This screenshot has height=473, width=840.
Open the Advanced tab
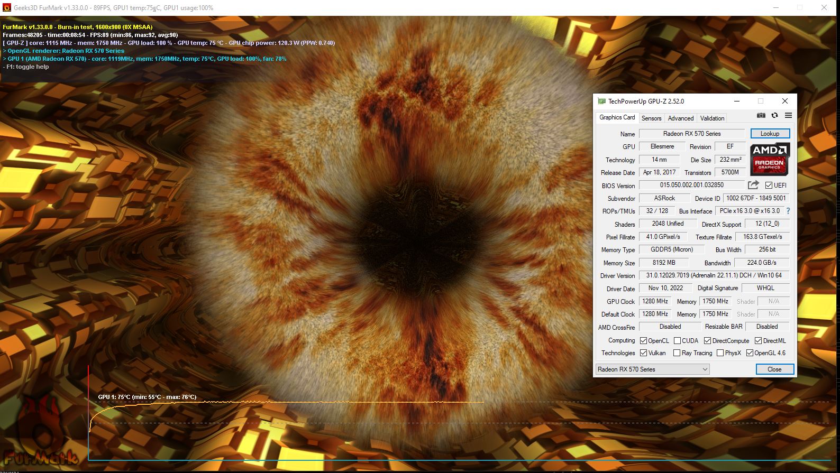[x=680, y=118]
